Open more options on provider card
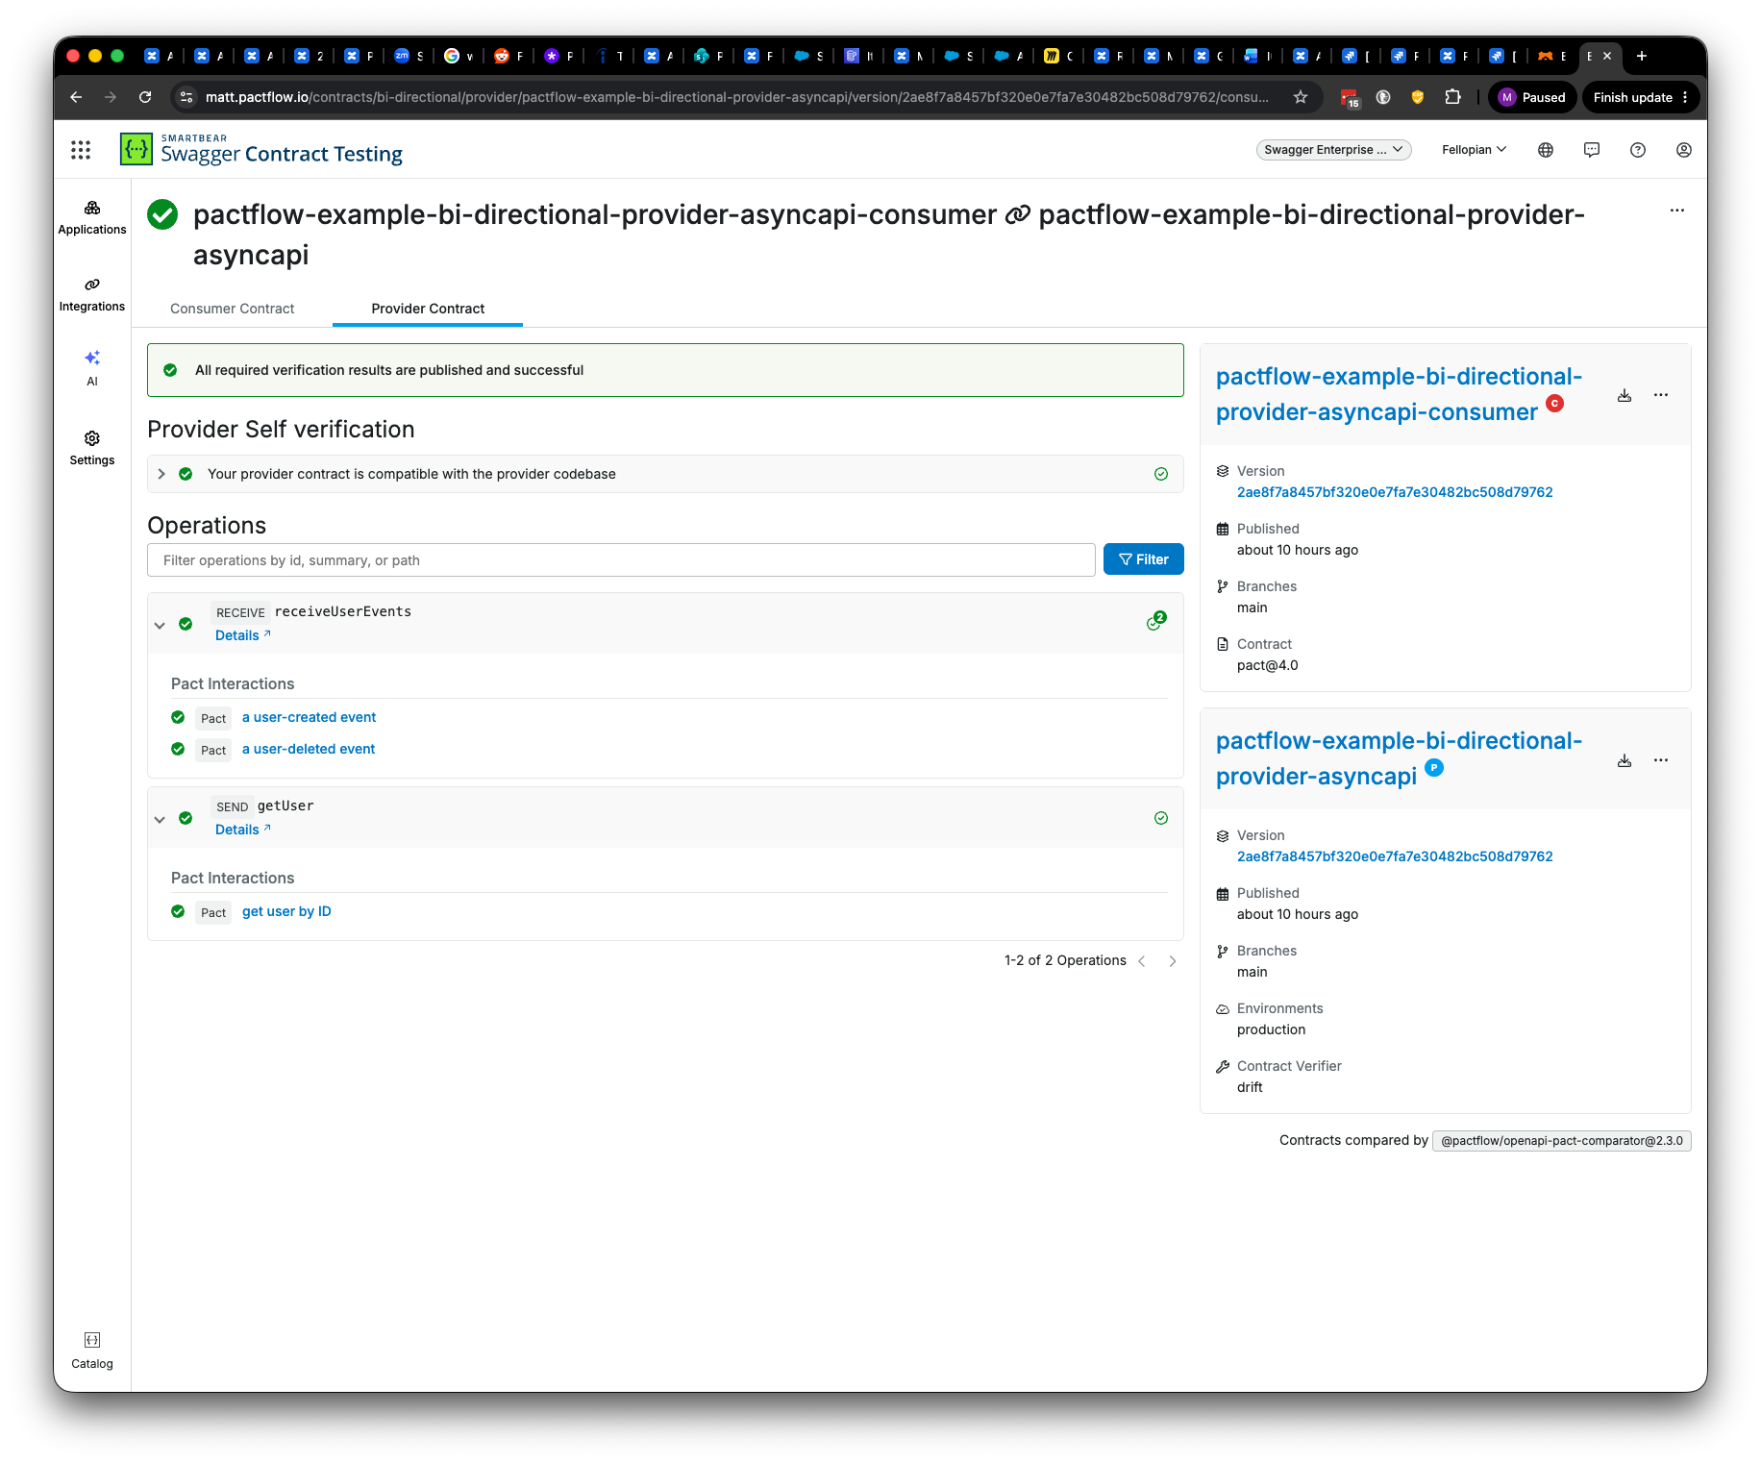 pos(1661,760)
